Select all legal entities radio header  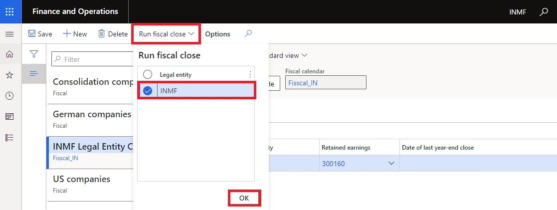click(148, 74)
